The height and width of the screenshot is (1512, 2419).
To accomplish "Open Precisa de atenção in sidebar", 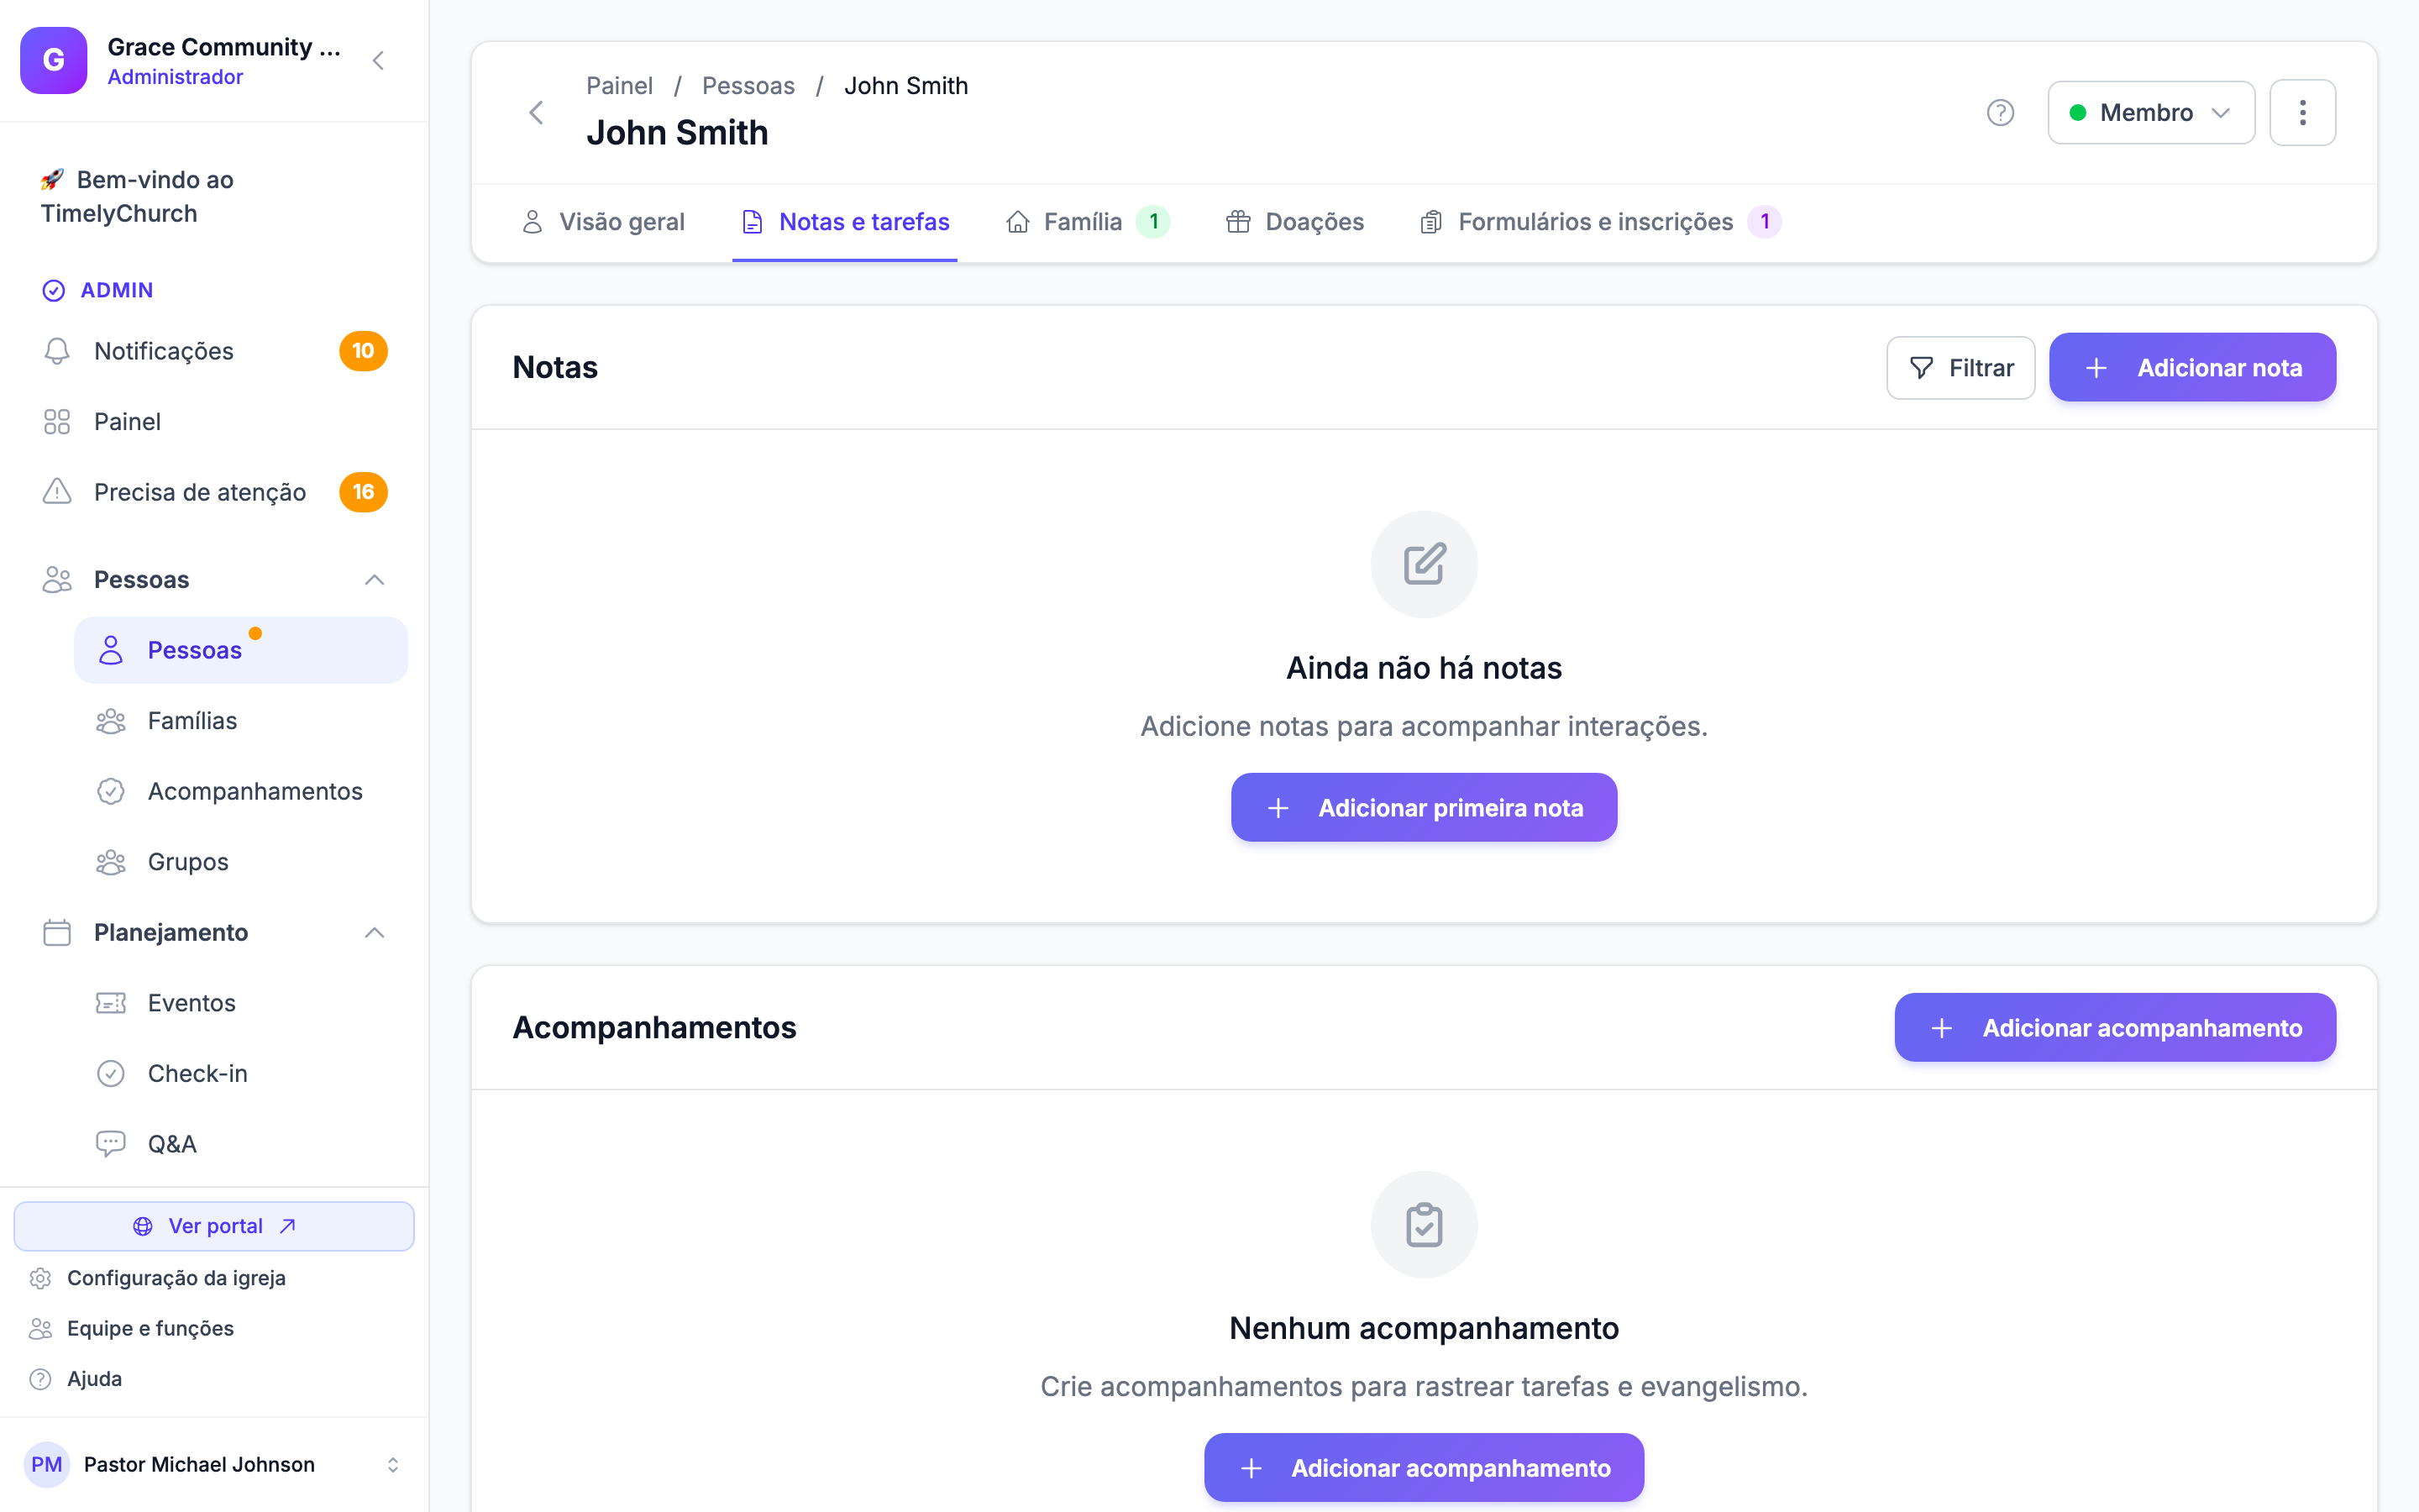I will tap(214, 492).
